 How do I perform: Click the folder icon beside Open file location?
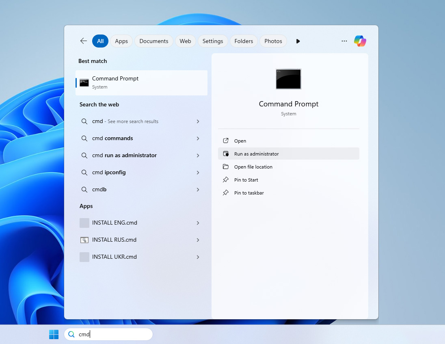[x=226, y=167]
